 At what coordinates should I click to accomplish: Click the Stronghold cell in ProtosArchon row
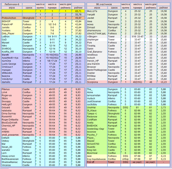(x=29, y=18)
